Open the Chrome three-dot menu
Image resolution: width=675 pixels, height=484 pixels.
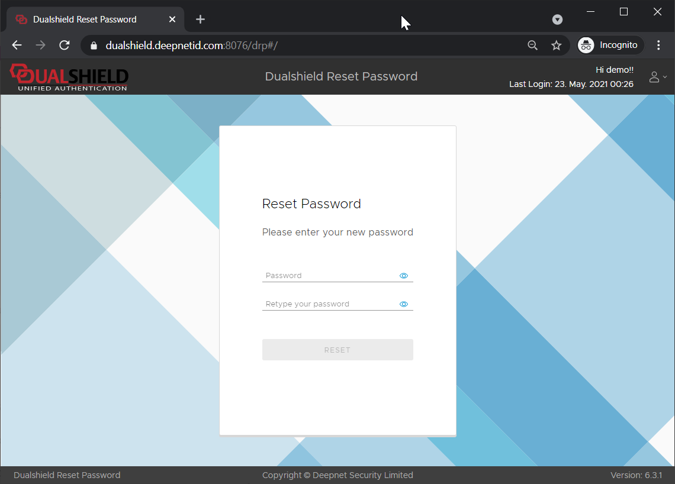coord(658,45)
